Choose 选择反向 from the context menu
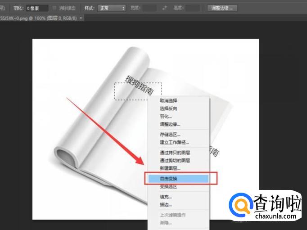The width and height of the screenshot is (307, 230). coord(168,108)
